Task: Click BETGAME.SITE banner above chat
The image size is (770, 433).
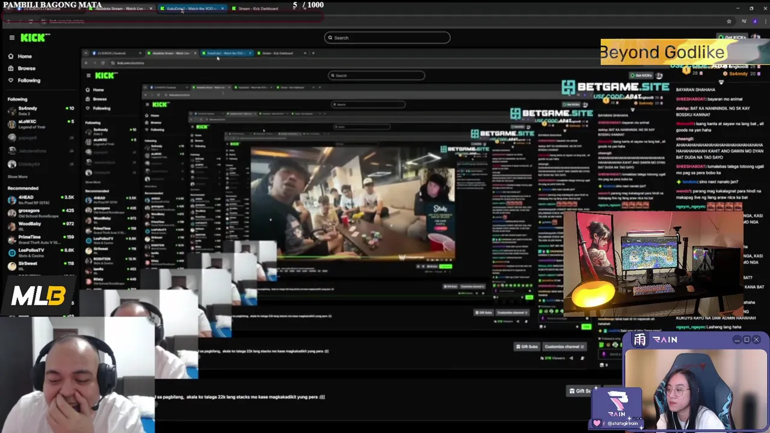Action: (615, 89)
